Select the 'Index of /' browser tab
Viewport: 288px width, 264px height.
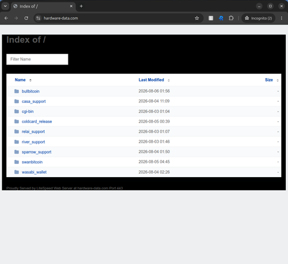[x=43, y=6]
